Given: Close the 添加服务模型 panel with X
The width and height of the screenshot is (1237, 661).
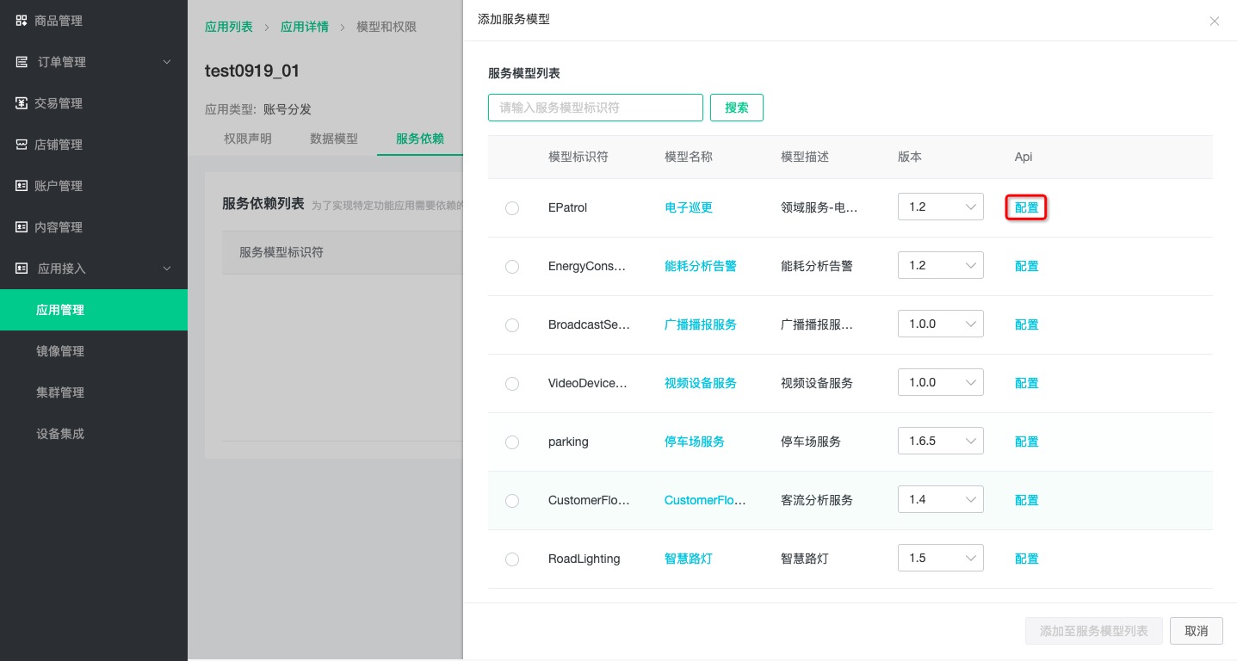Looking at the screenshot, I should 1215,22.
